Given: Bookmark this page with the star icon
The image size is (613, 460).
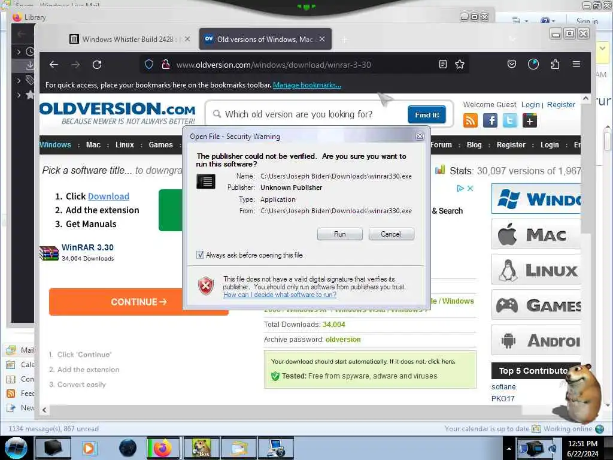Looking at the screenshot, I should [460, 64].
